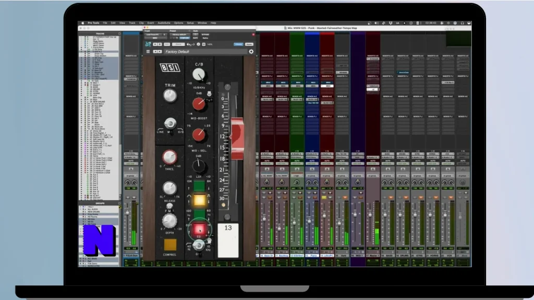Switch to plugin state B
The width and height of the screenshot is (534, 300).
click(160, 44)
